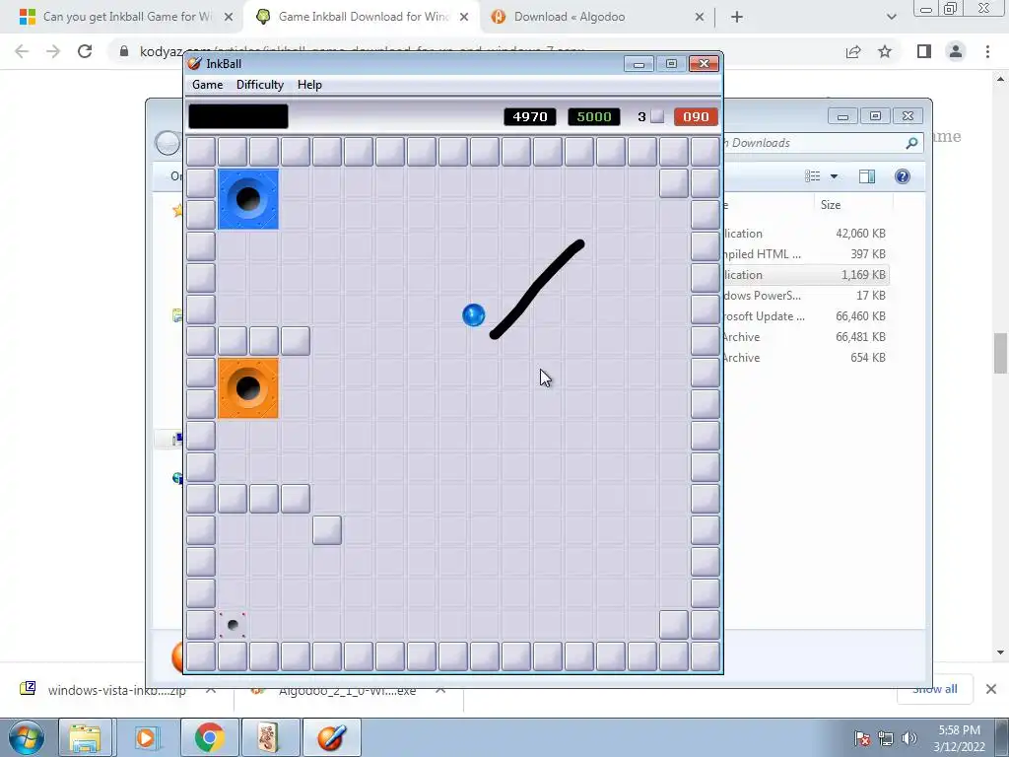This screenshot has width=1009, height=757.
Task: Open Explorer view options dropdown arrow
Action: 834,176
